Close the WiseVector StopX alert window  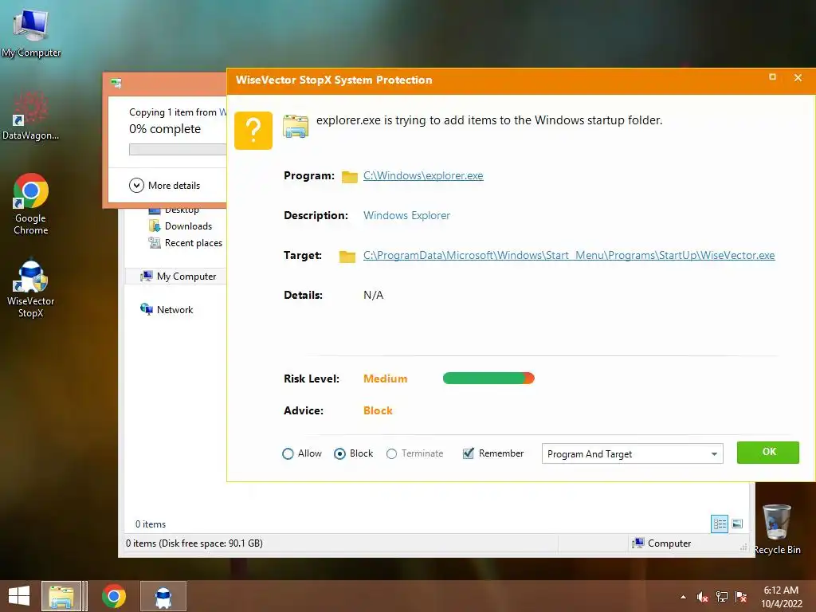click(798, 77)
